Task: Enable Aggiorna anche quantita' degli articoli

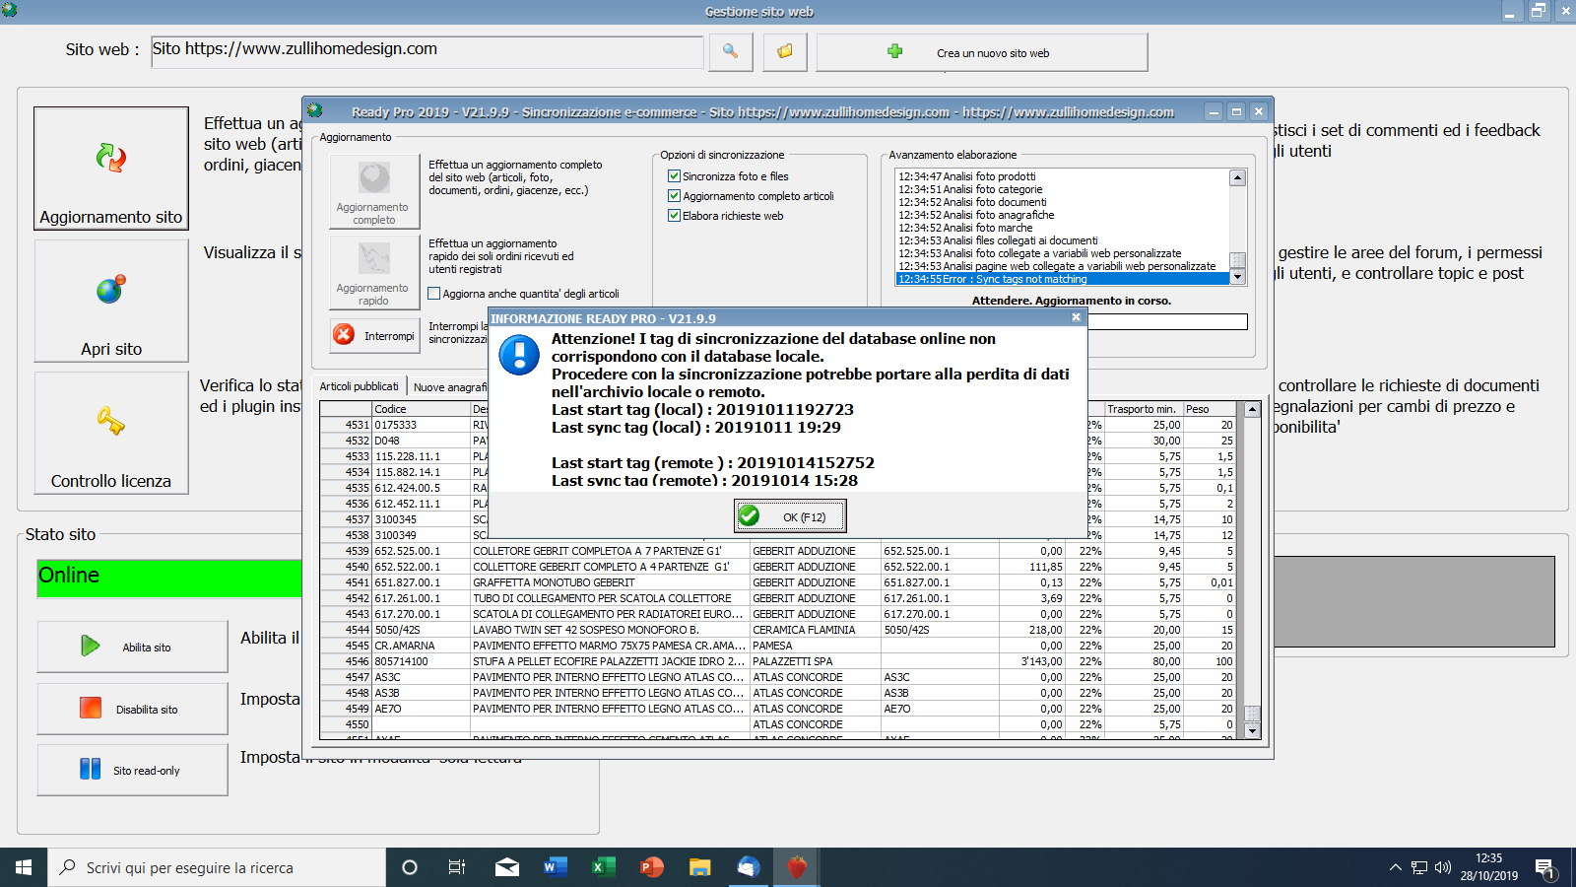Action: [x=434, y=294]
